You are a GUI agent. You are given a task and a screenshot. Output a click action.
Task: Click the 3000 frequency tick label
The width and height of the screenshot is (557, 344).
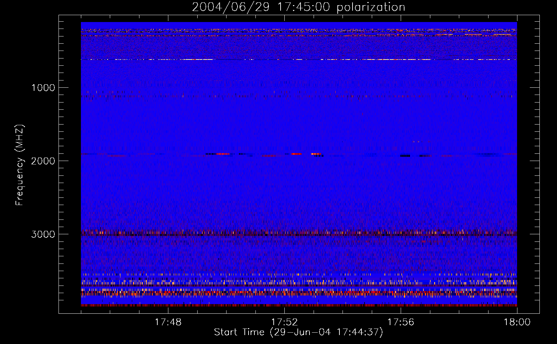43,234
